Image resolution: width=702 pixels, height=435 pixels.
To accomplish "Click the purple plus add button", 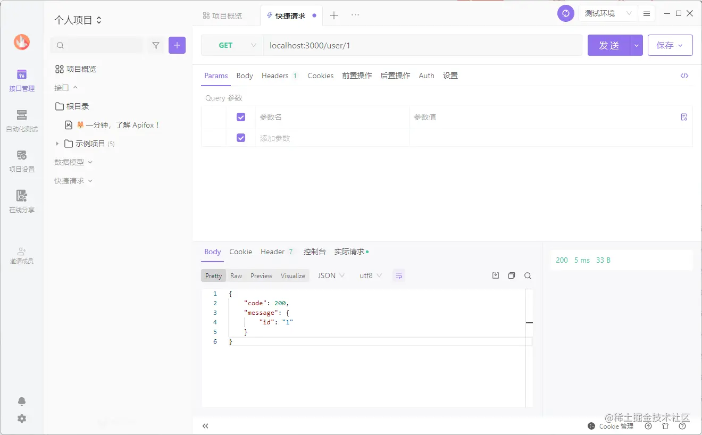I will point(177,45).
